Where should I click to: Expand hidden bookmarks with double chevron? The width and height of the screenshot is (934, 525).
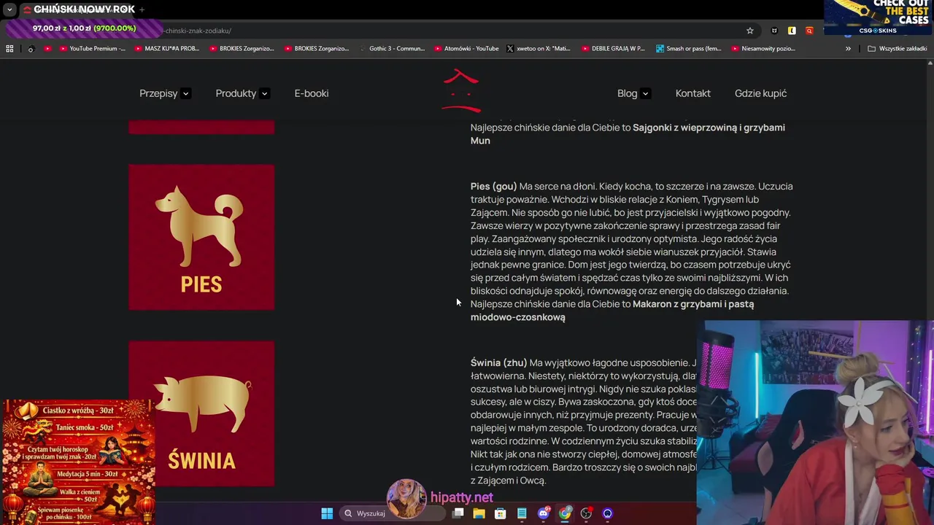tap(848, 49)
